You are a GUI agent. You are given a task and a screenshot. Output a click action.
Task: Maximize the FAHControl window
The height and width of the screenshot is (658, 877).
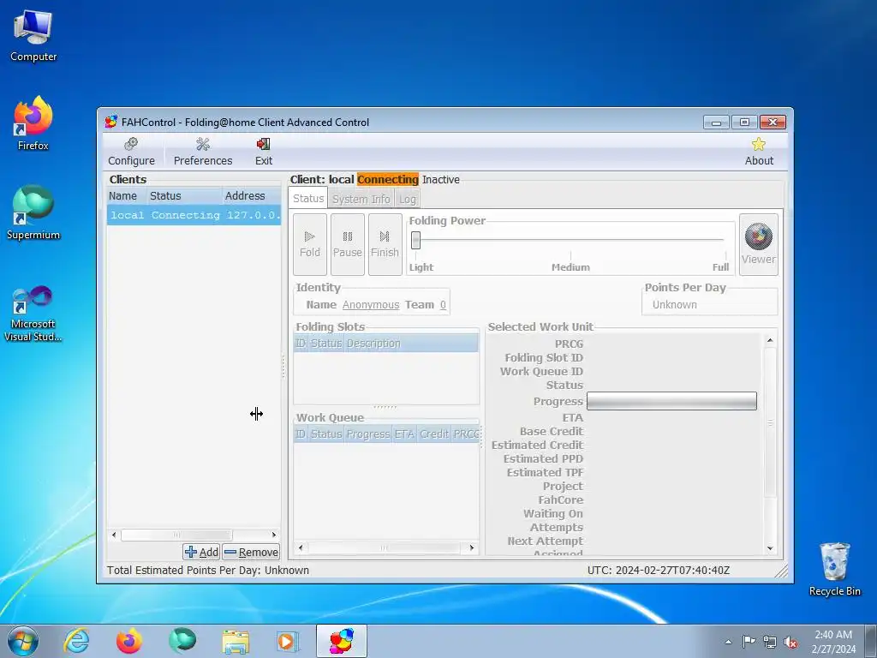744,122
